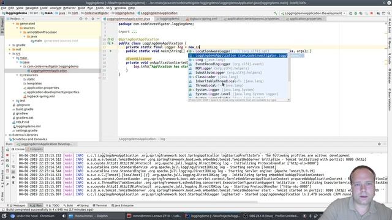This screenshot has height=220, width=392.
Task: Pin the Run tab with pin icon
Action: pyautogui.click(x=7, y=184)
